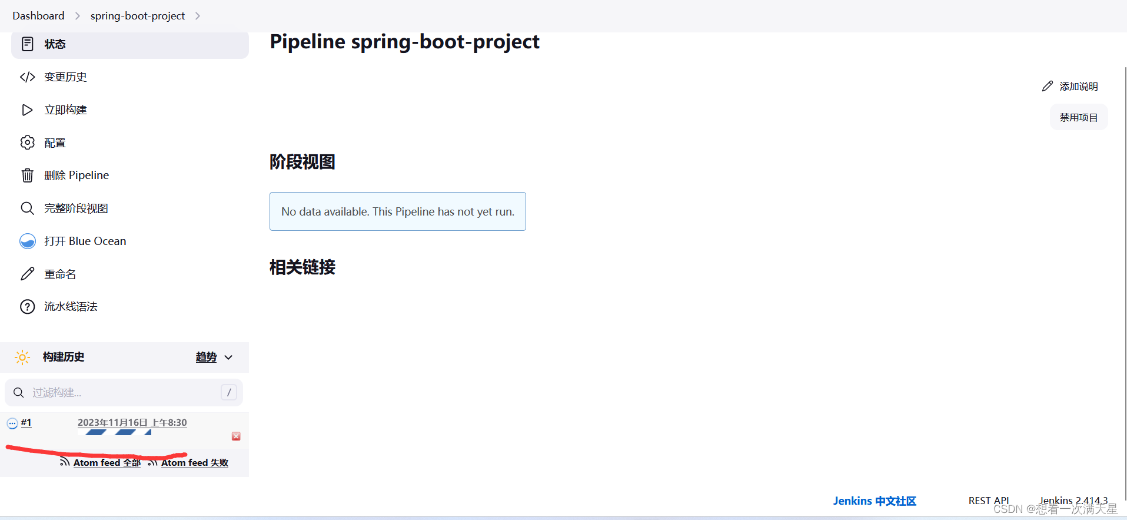
Task: Click the page vertical scrollbar
Action: pos(1125,283)
